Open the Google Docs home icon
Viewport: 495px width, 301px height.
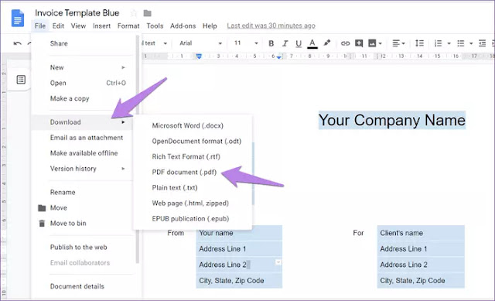point(18,19)
